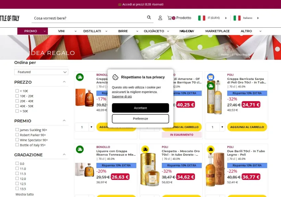Image resolution: width=281 pixels, height=197 pixels.
Task: Follow the Saperne di più link
Action: click(x=122, y=96)
